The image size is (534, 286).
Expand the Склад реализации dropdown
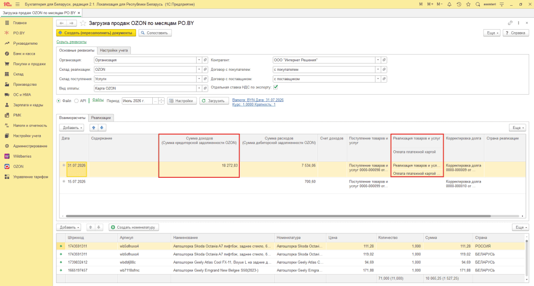199,70
